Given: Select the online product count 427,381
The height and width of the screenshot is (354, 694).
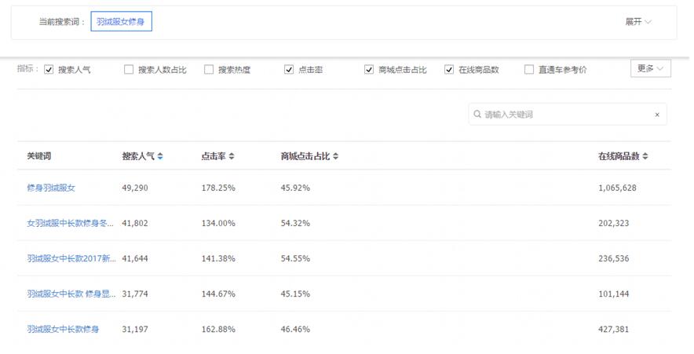Looking at the screenshot, I should [x=613, y=329].
